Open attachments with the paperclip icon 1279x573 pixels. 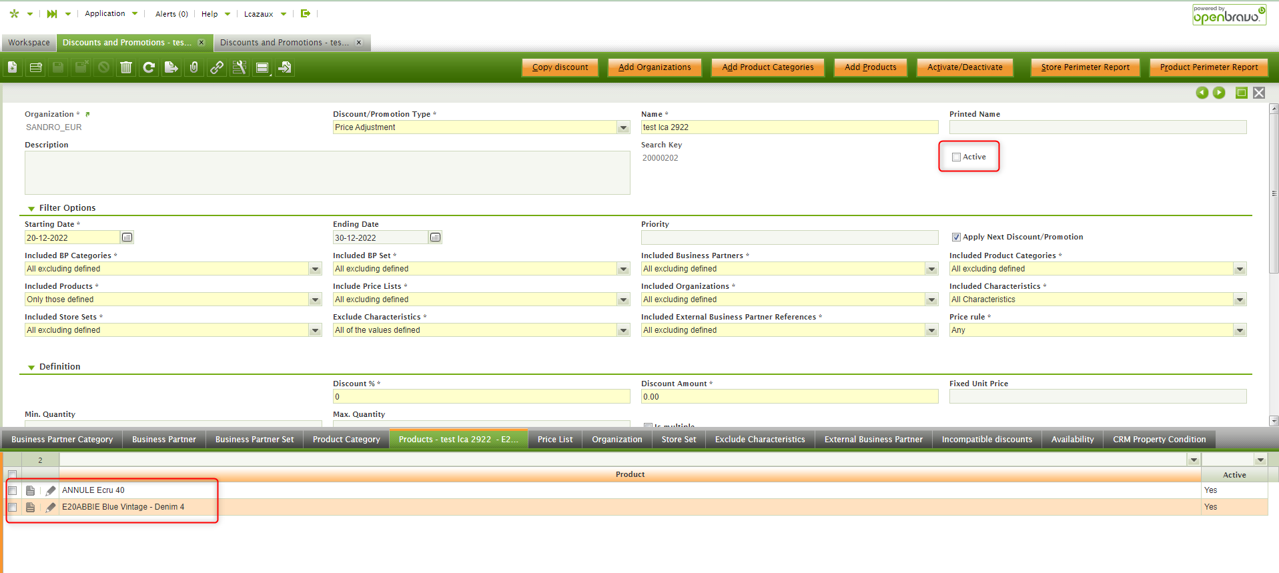pyautogui.click(x=194, y=67)
